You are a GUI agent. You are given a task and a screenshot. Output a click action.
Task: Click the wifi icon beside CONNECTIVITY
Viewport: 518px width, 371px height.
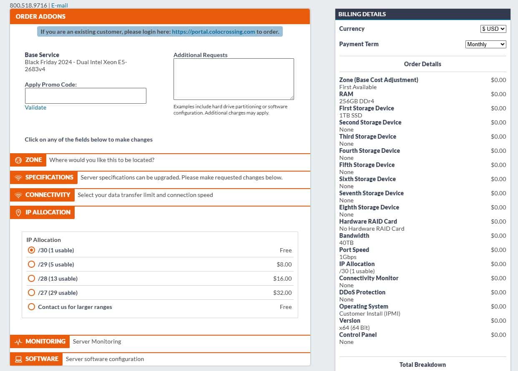18,195
